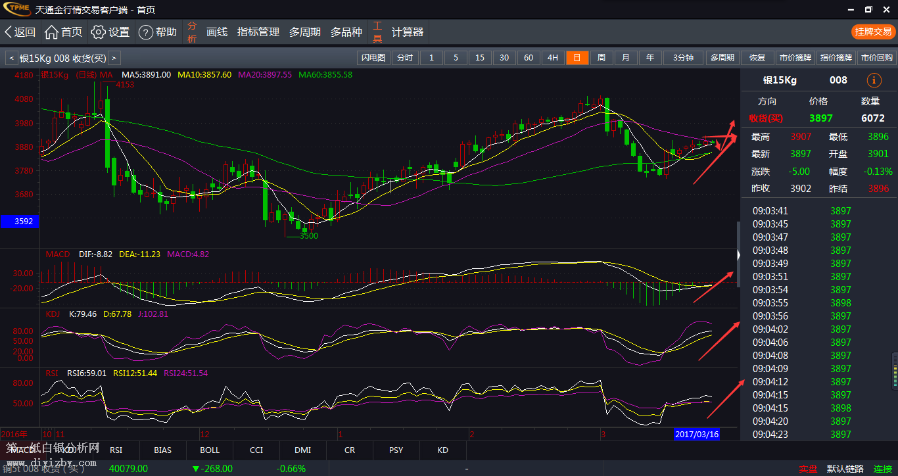Switch to KD indicator tab
Viewport: 898px width, 476px height.
443,450
